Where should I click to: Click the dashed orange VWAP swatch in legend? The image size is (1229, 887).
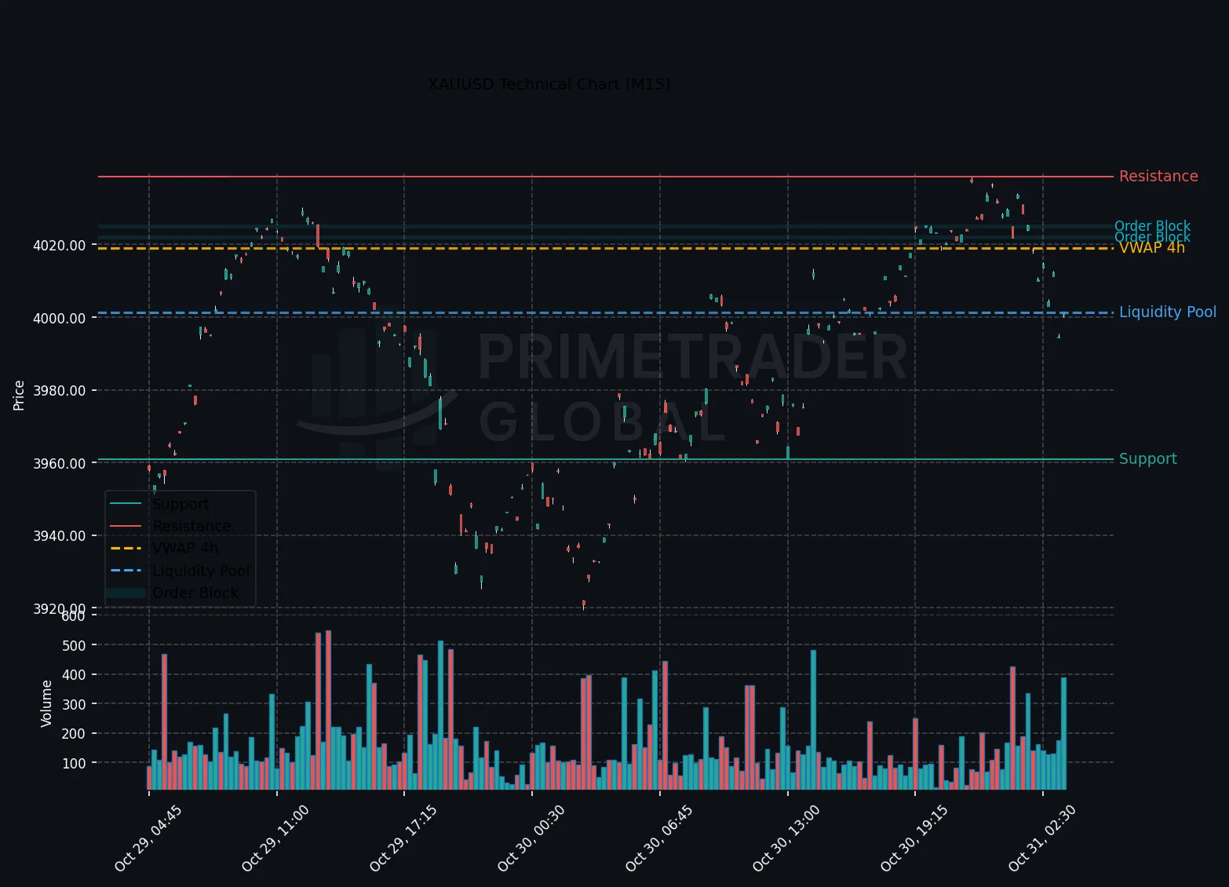point(126,548)
